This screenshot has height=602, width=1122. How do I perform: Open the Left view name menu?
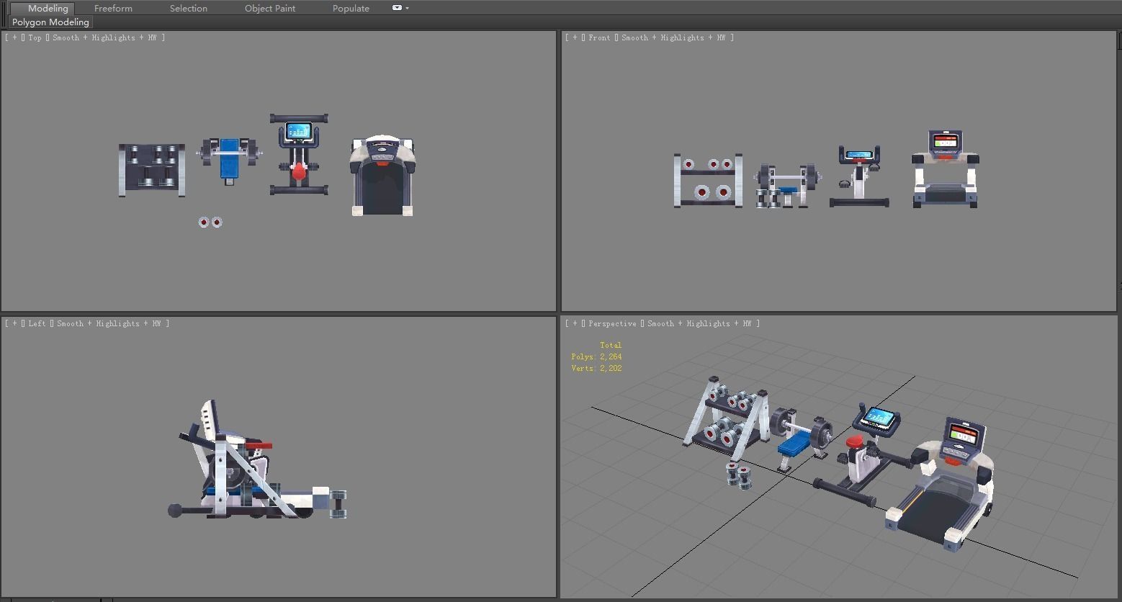coord(37,323)
